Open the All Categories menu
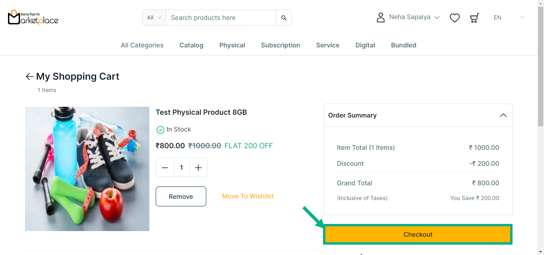Image resolution: width=544 pixels, height=255 pixels. point(142,45)
